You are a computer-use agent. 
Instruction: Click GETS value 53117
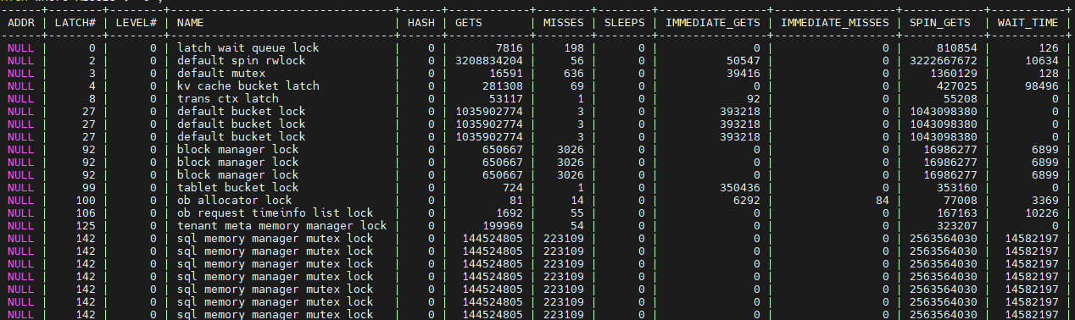[x=506, y=99]
